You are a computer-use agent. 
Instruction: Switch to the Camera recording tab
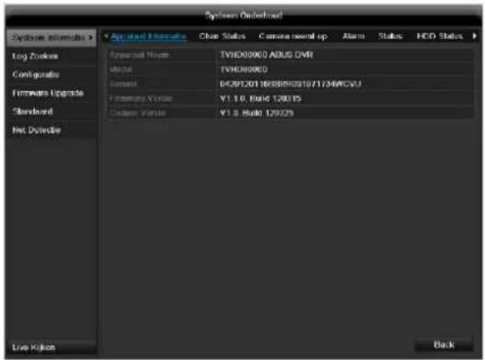pyautogui.click(x=293, y=37)
